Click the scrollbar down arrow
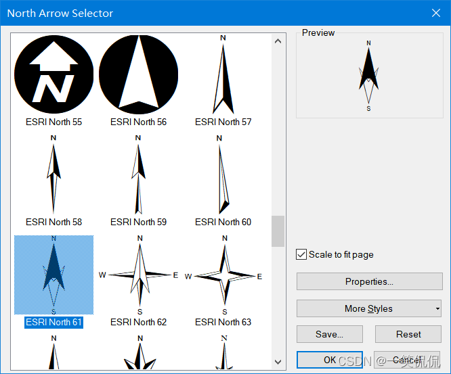This screenshot has height=374, width=451. [x=278, y=362]
